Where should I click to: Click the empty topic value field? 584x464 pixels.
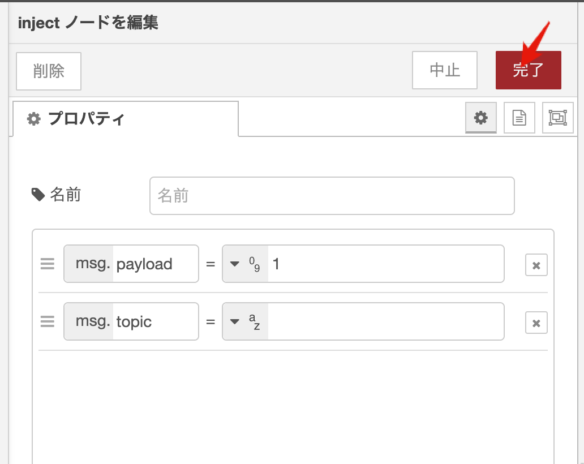[x=385, y=321]
